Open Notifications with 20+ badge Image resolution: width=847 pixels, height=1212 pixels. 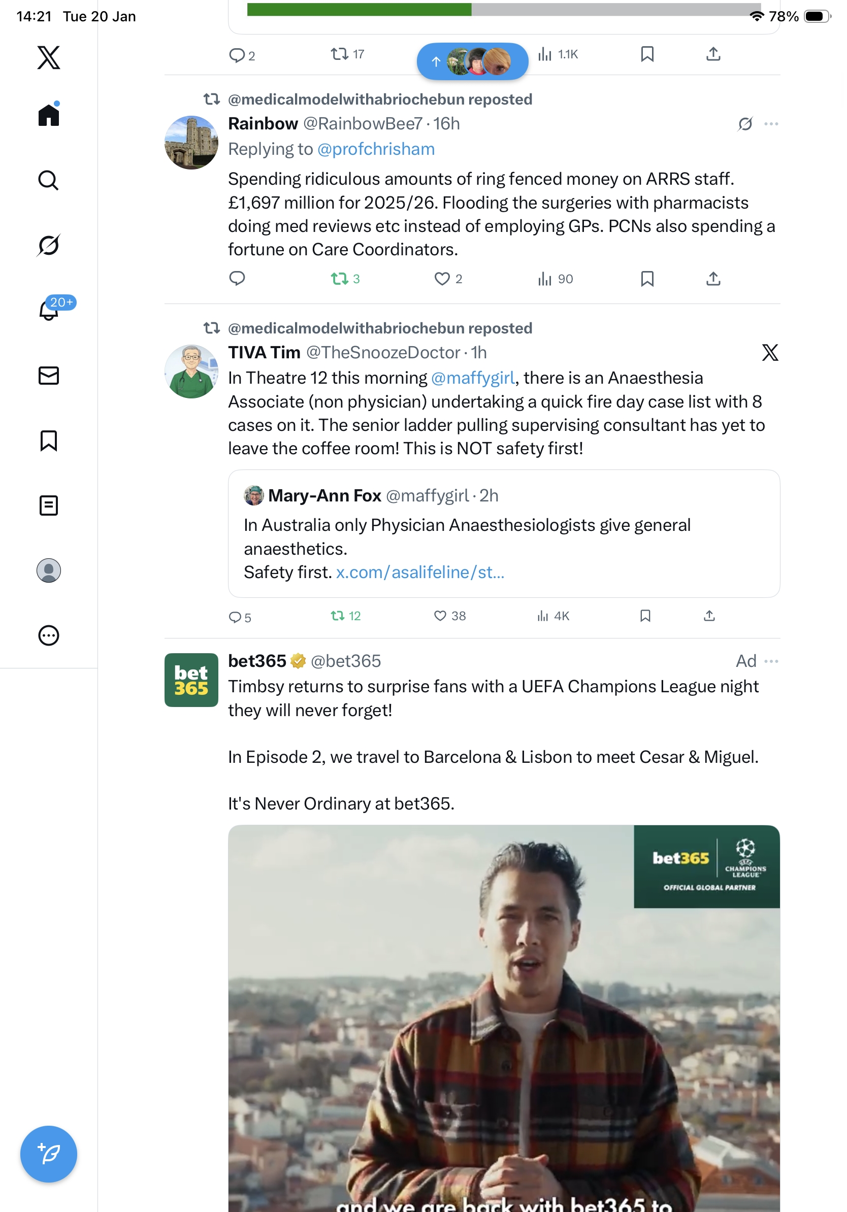tap(49, 310)
